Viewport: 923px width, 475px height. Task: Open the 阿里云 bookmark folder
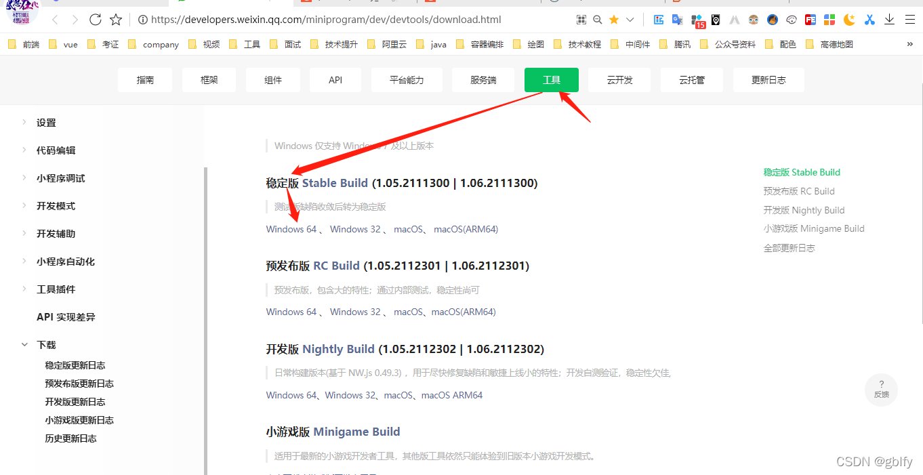[386, 44]
